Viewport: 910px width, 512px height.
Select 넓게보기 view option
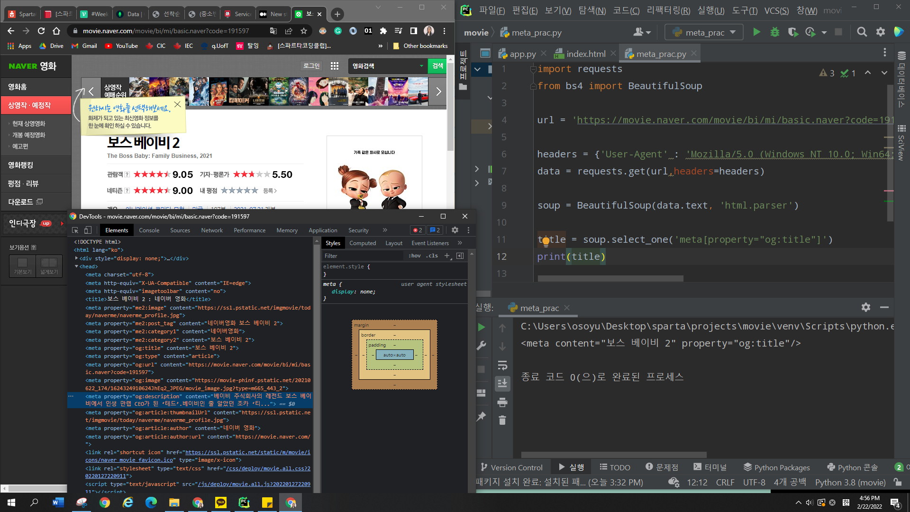[49, 265]
